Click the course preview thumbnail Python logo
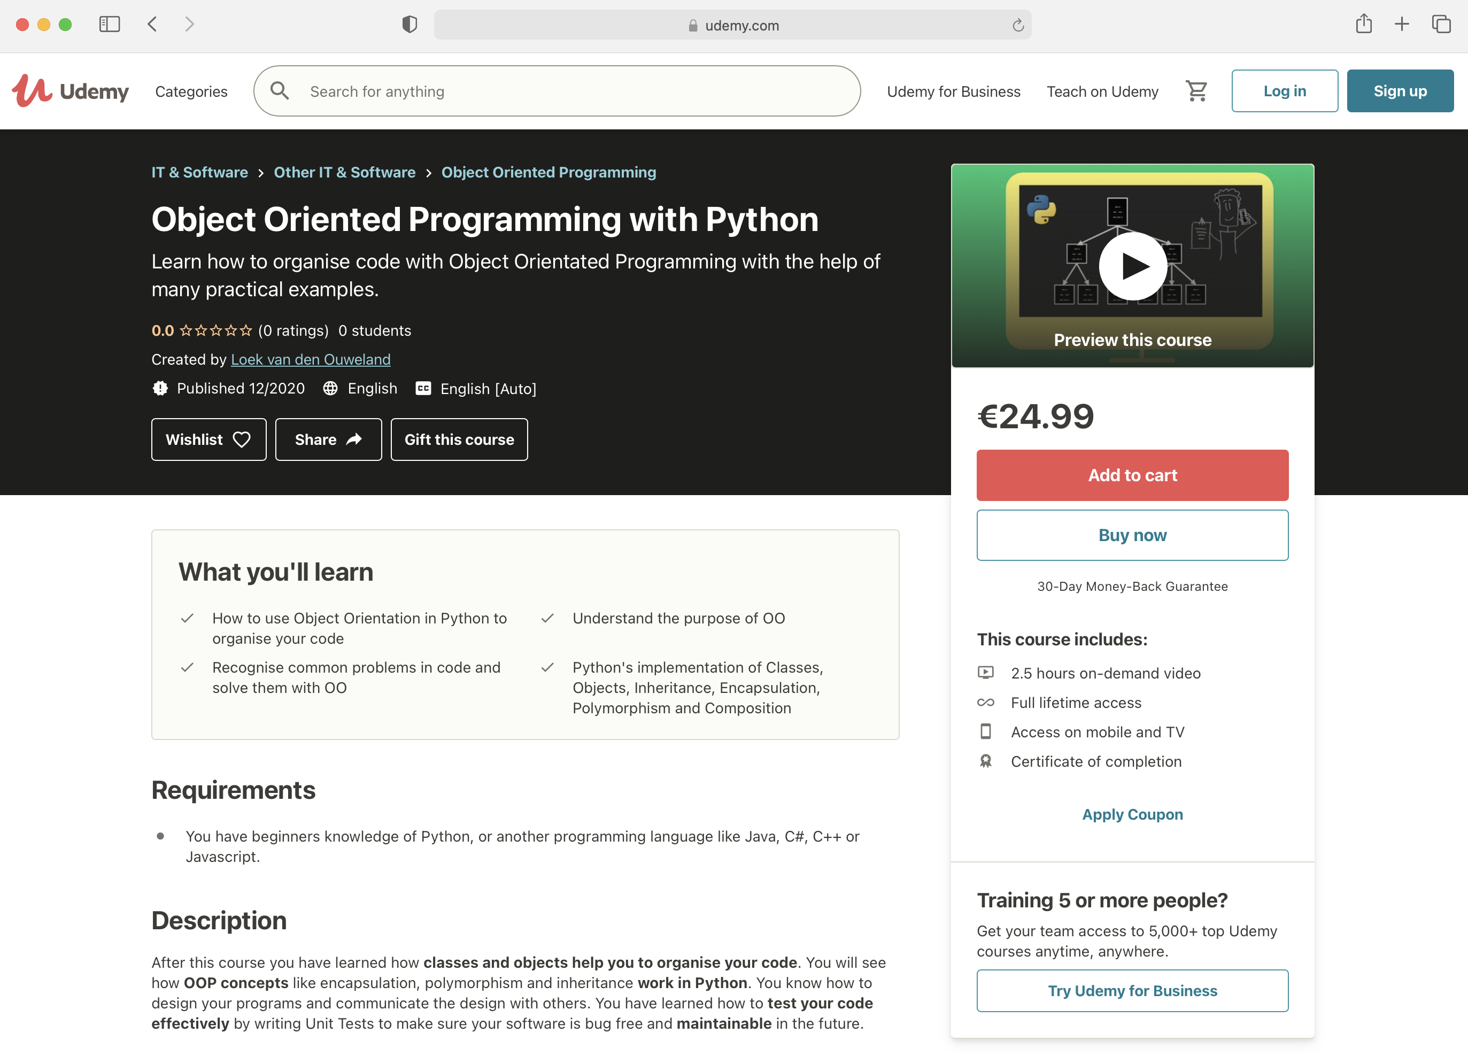Image resolution: width=1468 pixels, height=1056 pixels. point(1041,210)
